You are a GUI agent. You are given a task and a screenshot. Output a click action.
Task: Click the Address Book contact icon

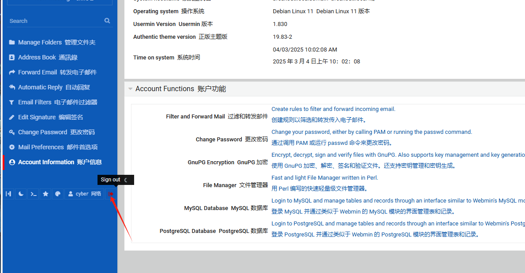[x=12, y=58]
